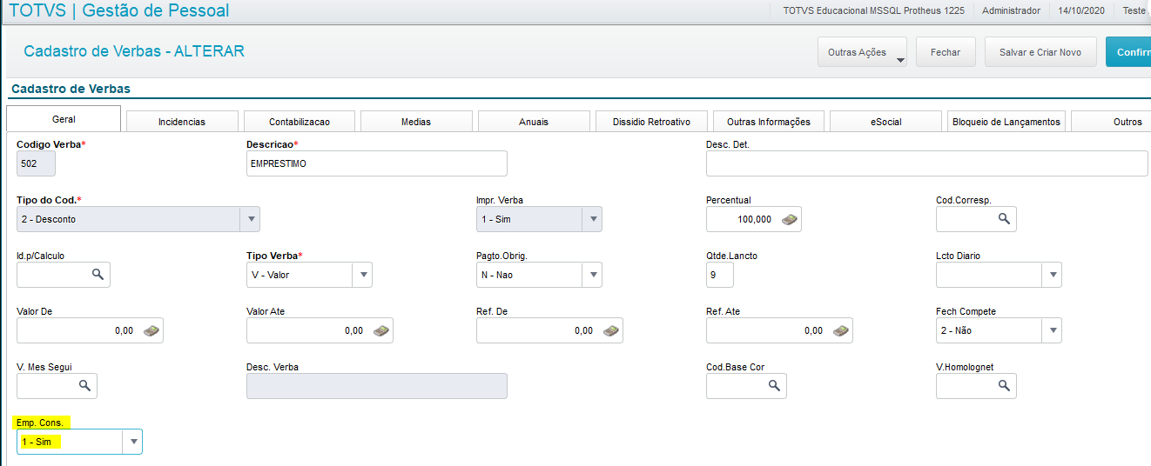Expand the Tipo Verba dropdown
The width and height of the screenshot is (1151, 466).
[362, 275]
